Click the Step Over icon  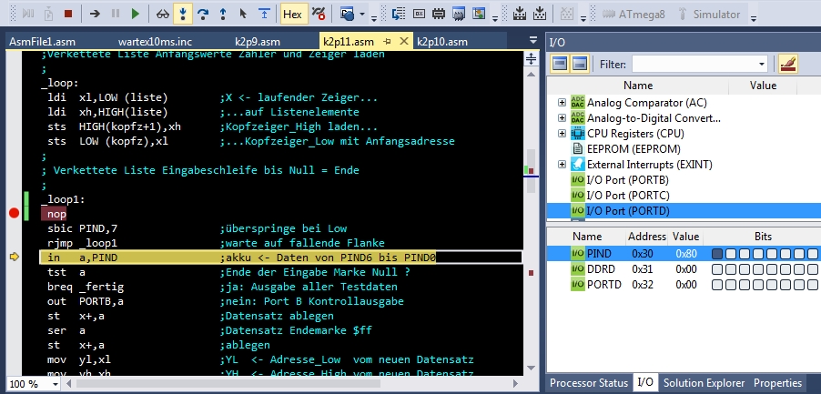tap(204, 14)
